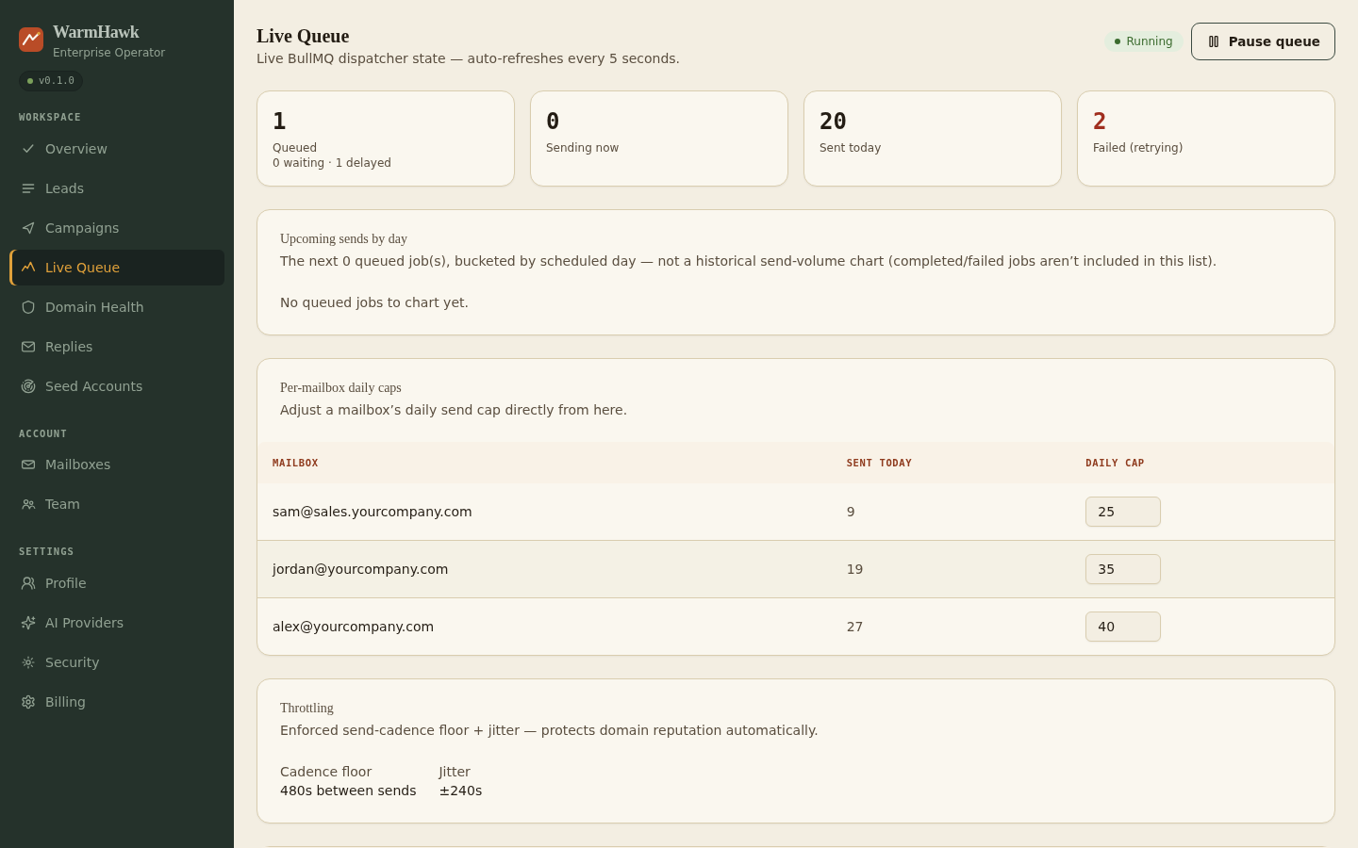Viewport: 1358px width, 848px height.
Task: Click the Campaigns paper-plane icon
Action: (x=28, y=228)
